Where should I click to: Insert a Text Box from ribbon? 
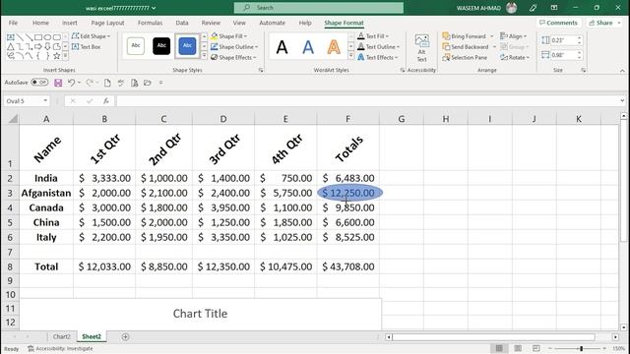coord(86,47)
